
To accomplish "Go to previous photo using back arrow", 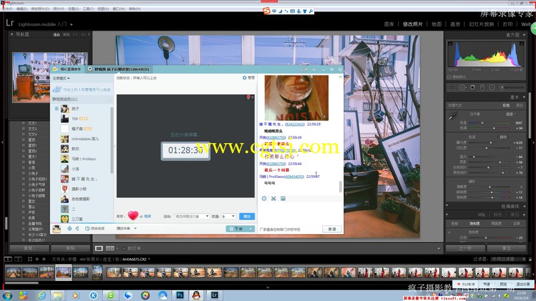I will pos(37,260).
